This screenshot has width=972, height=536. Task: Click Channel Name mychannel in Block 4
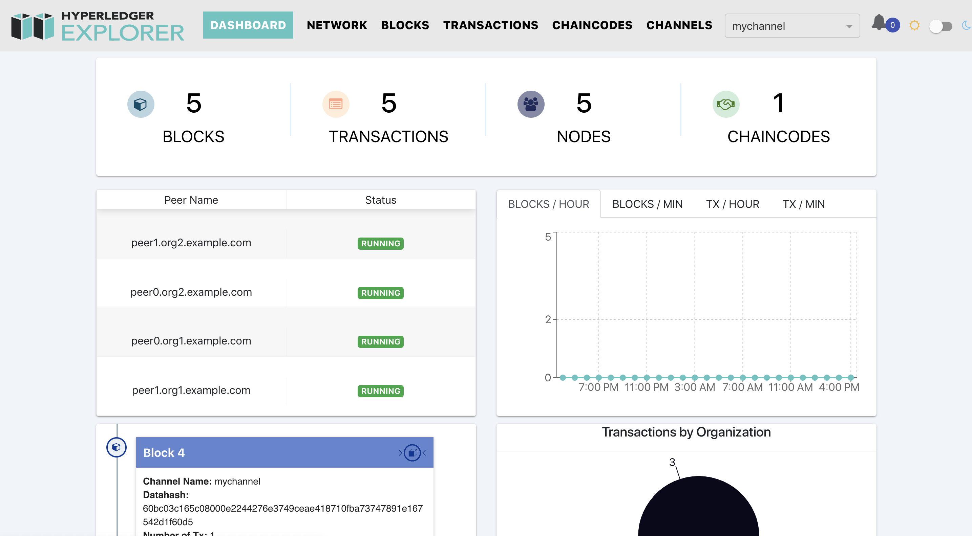pyautogui.click(x=202, y=481)
